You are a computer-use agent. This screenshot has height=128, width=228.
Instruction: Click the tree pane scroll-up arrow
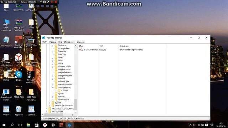point(76,46)
